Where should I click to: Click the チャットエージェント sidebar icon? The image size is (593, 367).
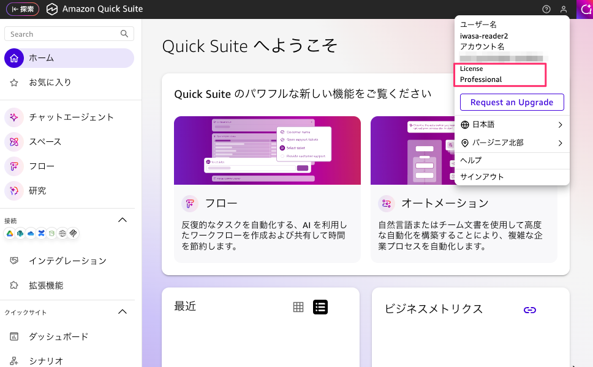click(14, 117)
